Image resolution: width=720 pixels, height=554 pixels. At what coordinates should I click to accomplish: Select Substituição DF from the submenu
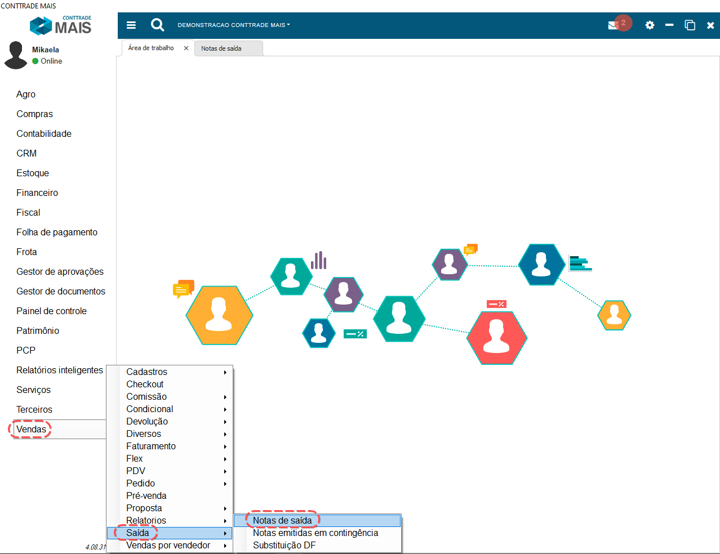(x=284, y=545)
